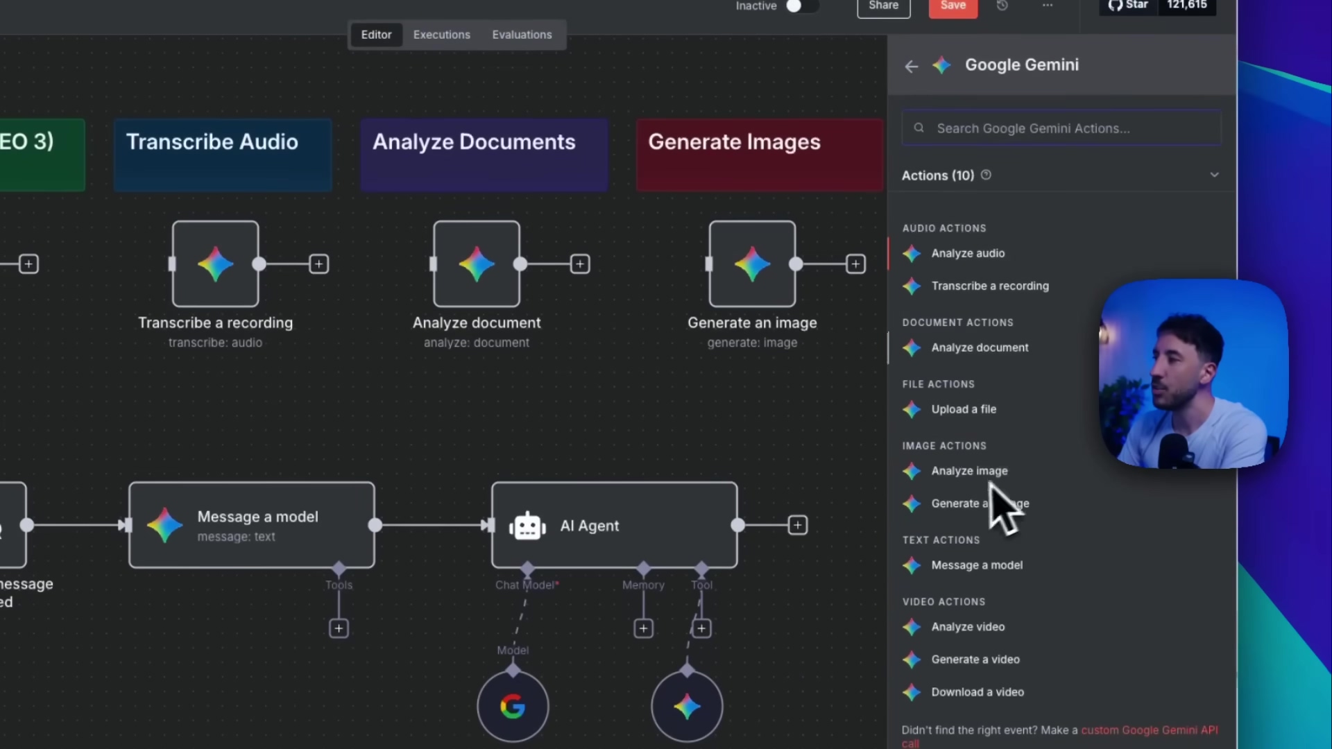
Task: Save the workflow
Action: coord(953,6)
